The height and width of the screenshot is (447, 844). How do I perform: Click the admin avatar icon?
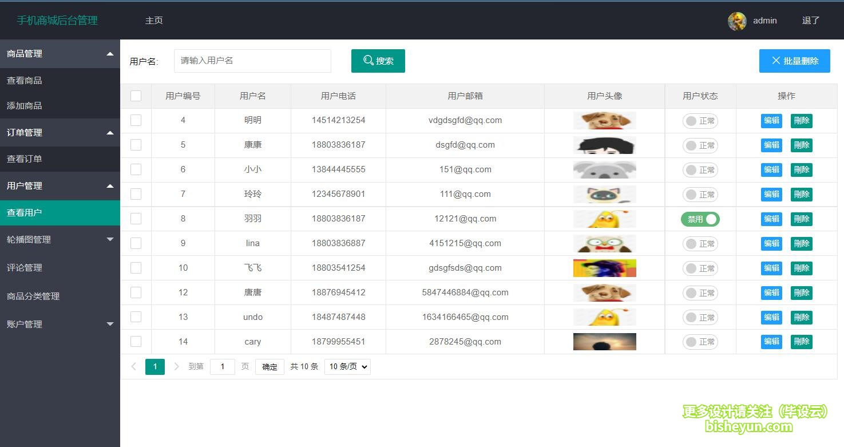click(736, 21)
